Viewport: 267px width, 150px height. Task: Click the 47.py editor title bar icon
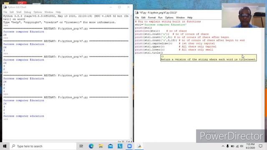coord(137,12)
